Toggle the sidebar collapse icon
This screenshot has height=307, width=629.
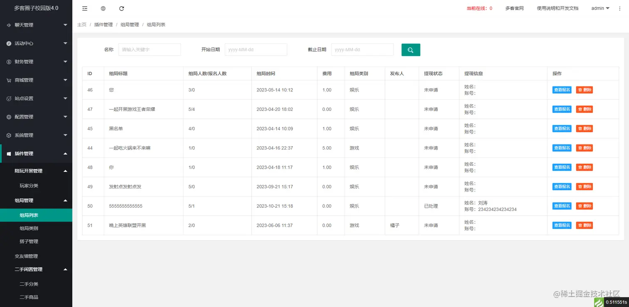85,8
